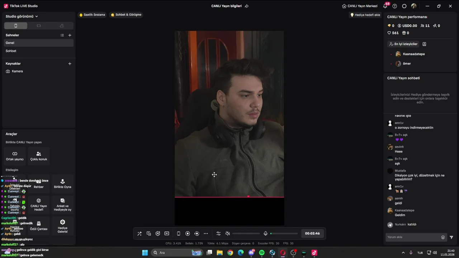The height and width of the screenshot is (258, 459).
Task: Open Windows Start menu
Action: [x=145, y=253]
